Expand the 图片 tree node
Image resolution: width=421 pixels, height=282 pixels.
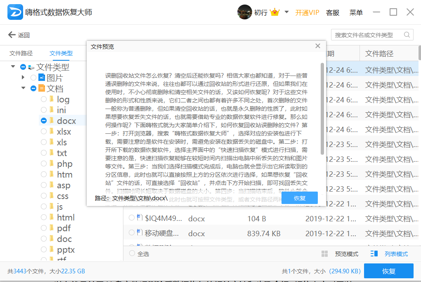coord(23,77)
